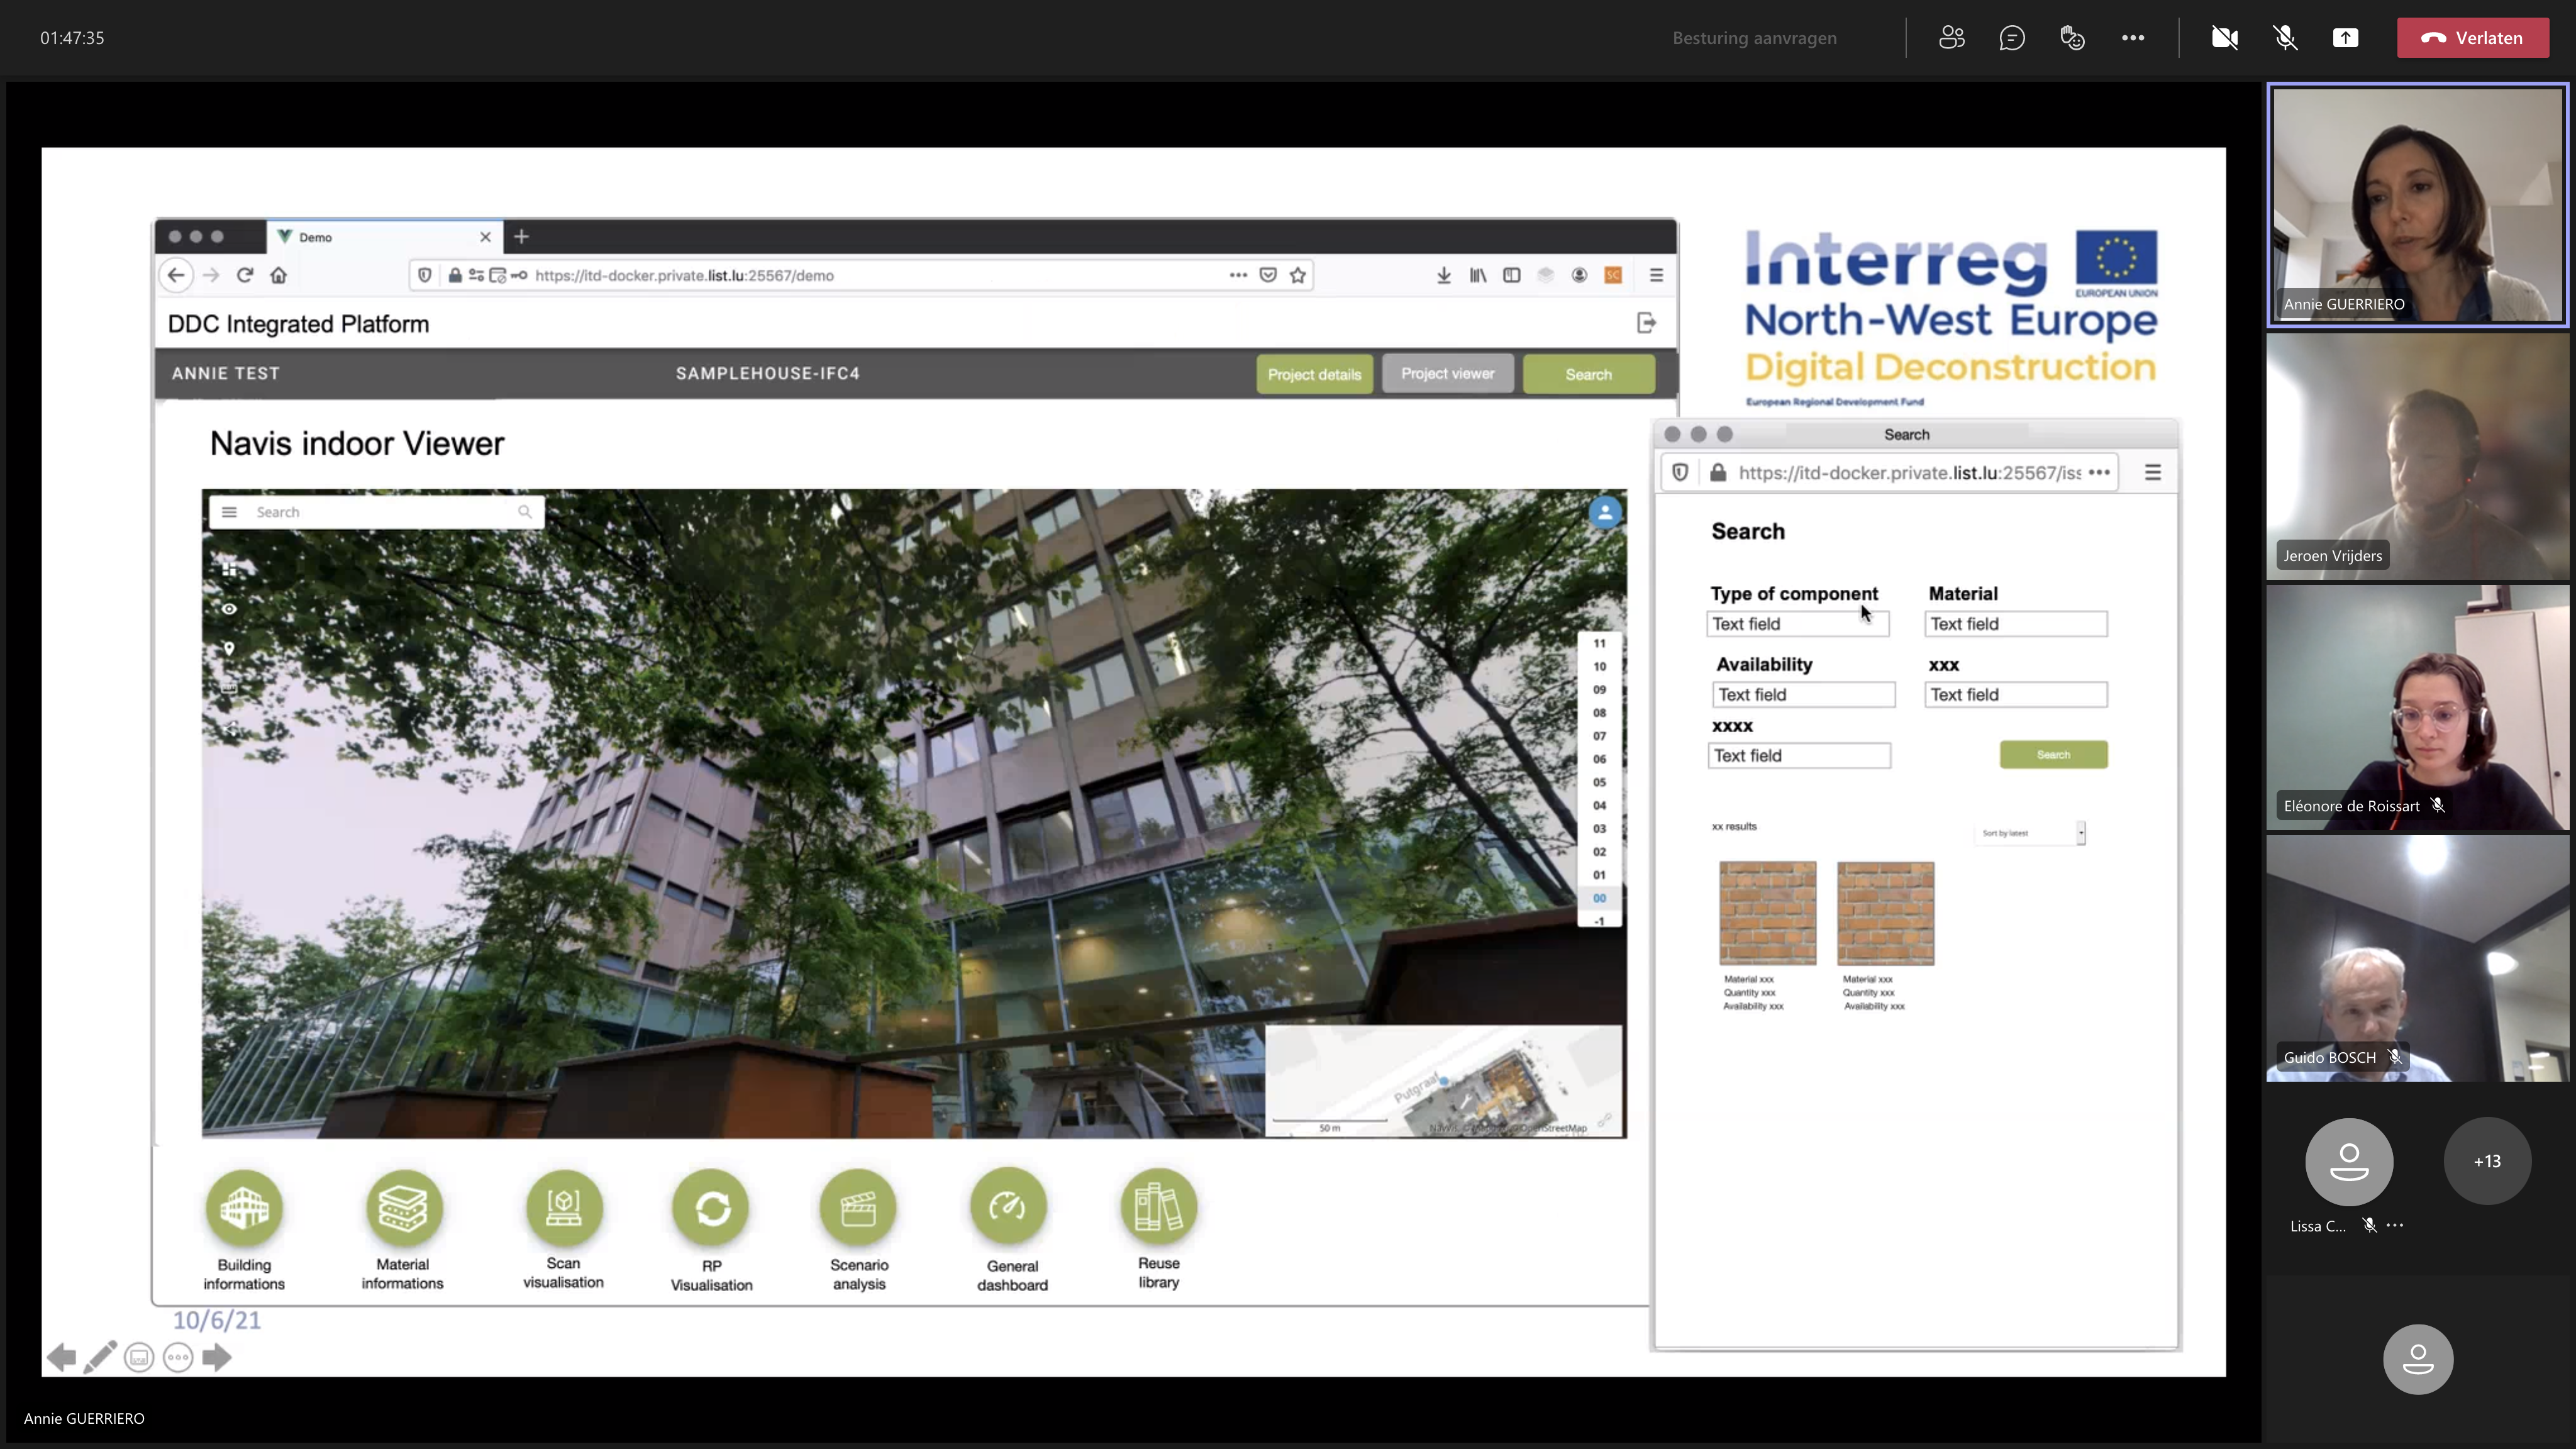Open the participants list icon
Image resolution: width=2576 pixels, height=1449 pixels.
coord(1951,38)
